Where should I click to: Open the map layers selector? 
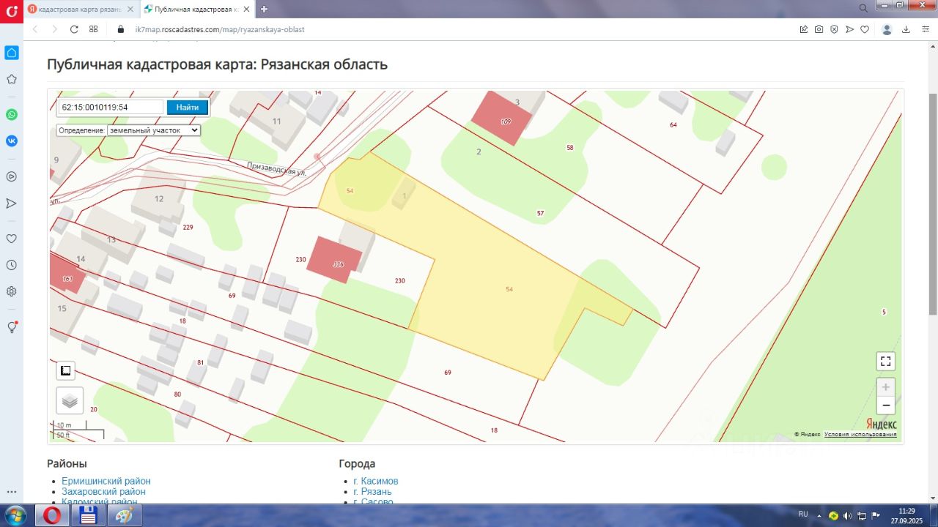click(70, 400)
